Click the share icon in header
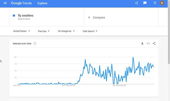 tap(137, 3)
